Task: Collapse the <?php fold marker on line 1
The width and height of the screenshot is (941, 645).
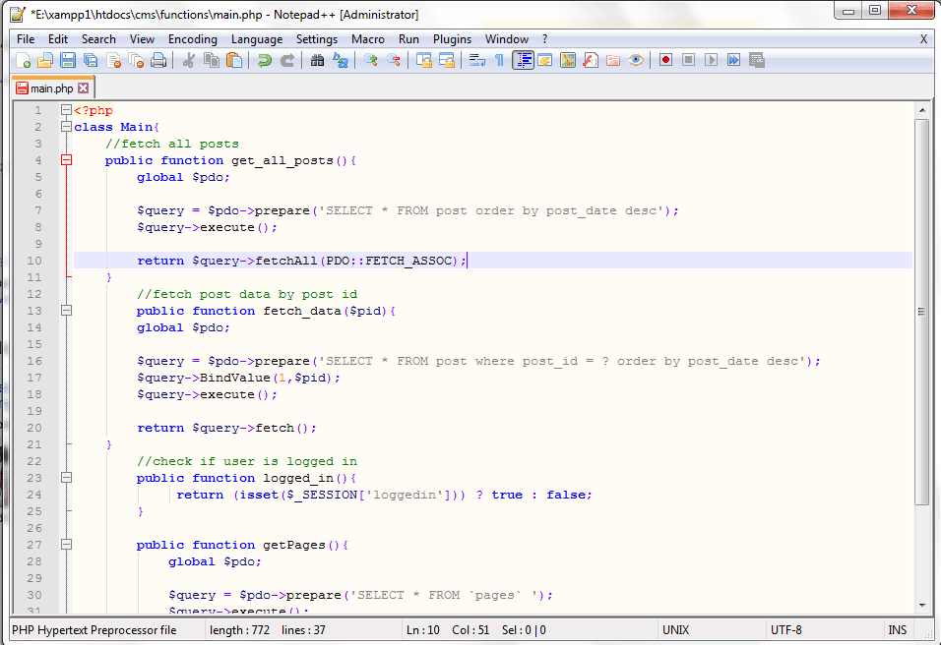Action: [66, 110]
